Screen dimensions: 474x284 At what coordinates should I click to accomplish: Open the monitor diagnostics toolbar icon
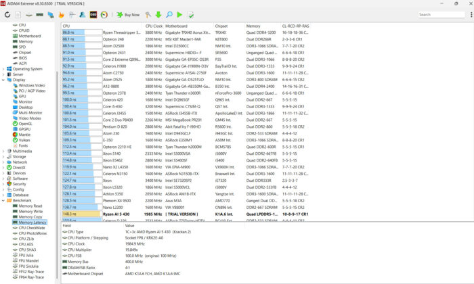coord(51,14)
